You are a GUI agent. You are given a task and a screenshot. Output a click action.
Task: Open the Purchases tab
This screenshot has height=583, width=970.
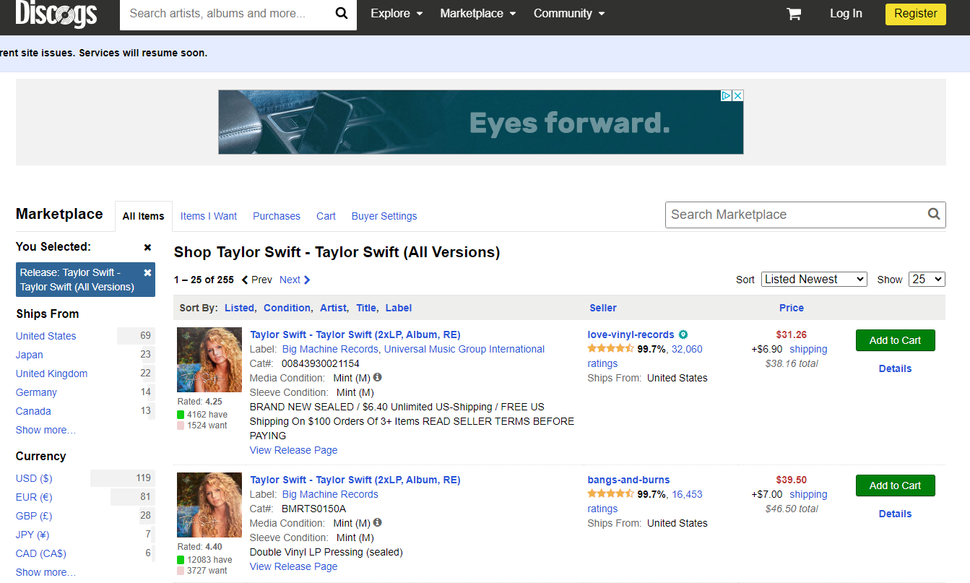(x=277, y=216)
